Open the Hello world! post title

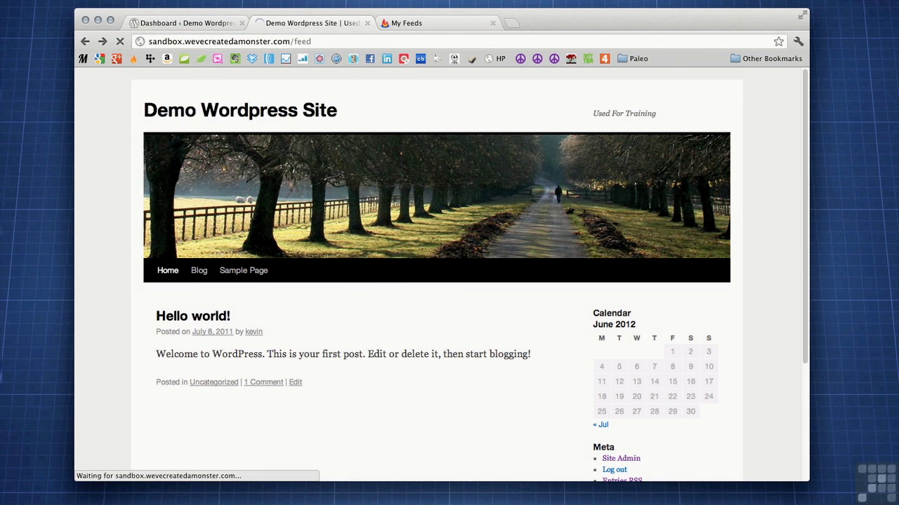[193, 316]
